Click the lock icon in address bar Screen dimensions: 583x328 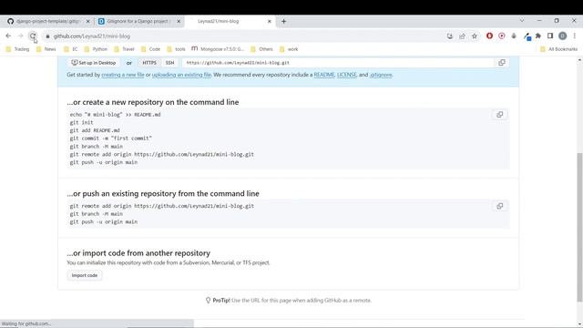47,36
